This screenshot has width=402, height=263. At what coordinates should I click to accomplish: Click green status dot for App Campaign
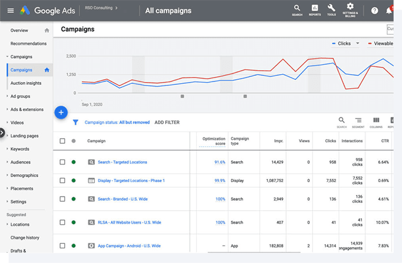(74, 246)
